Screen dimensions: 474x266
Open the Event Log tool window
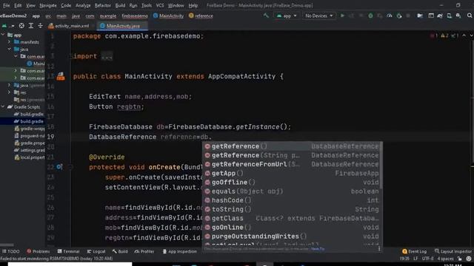(414, 251)
